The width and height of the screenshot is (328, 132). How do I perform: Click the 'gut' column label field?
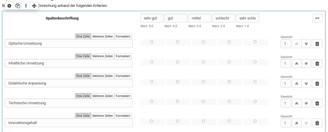(176, 18)
